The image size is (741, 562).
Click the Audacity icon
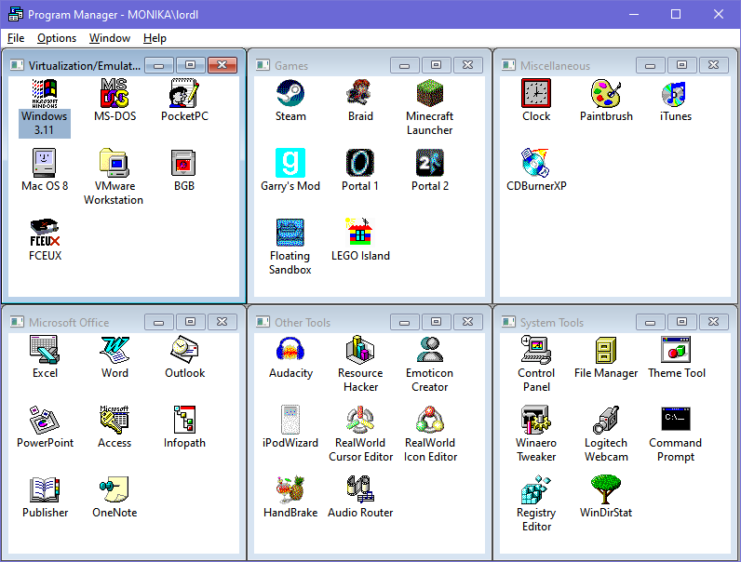point(290,350)
